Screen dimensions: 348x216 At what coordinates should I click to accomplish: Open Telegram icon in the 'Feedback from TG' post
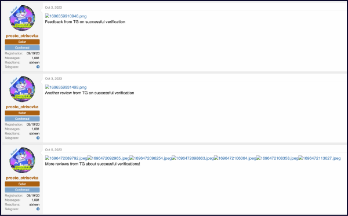(x=38, y=67)
